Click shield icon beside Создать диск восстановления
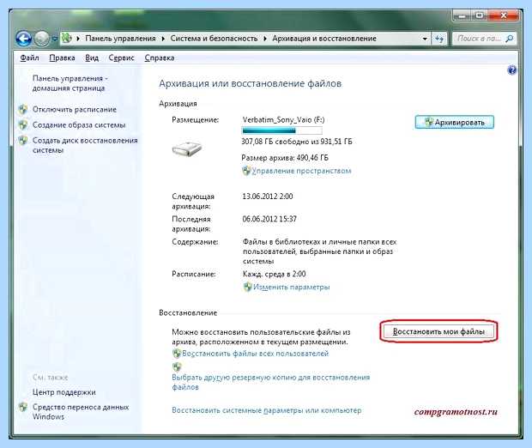The height and width of the screenshot is (448, 532). pyautogui.click(x=23, y=140)
